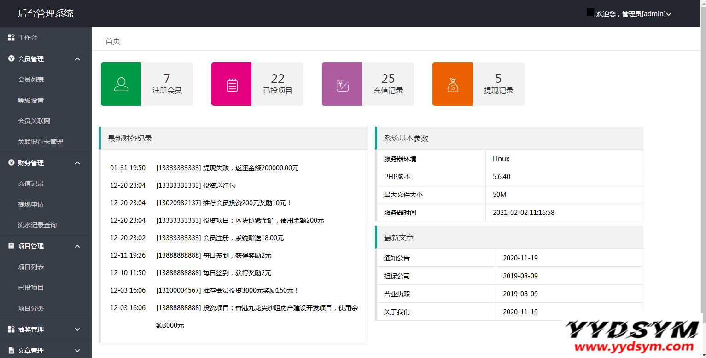Open 会员列表 in the sidebar
The image size is (706, 358).
click(31, 80)
